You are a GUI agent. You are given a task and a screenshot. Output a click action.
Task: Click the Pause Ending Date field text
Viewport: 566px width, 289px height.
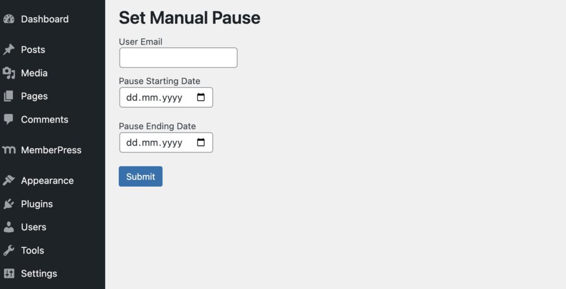pyautogui.click(x=154, y=143)
